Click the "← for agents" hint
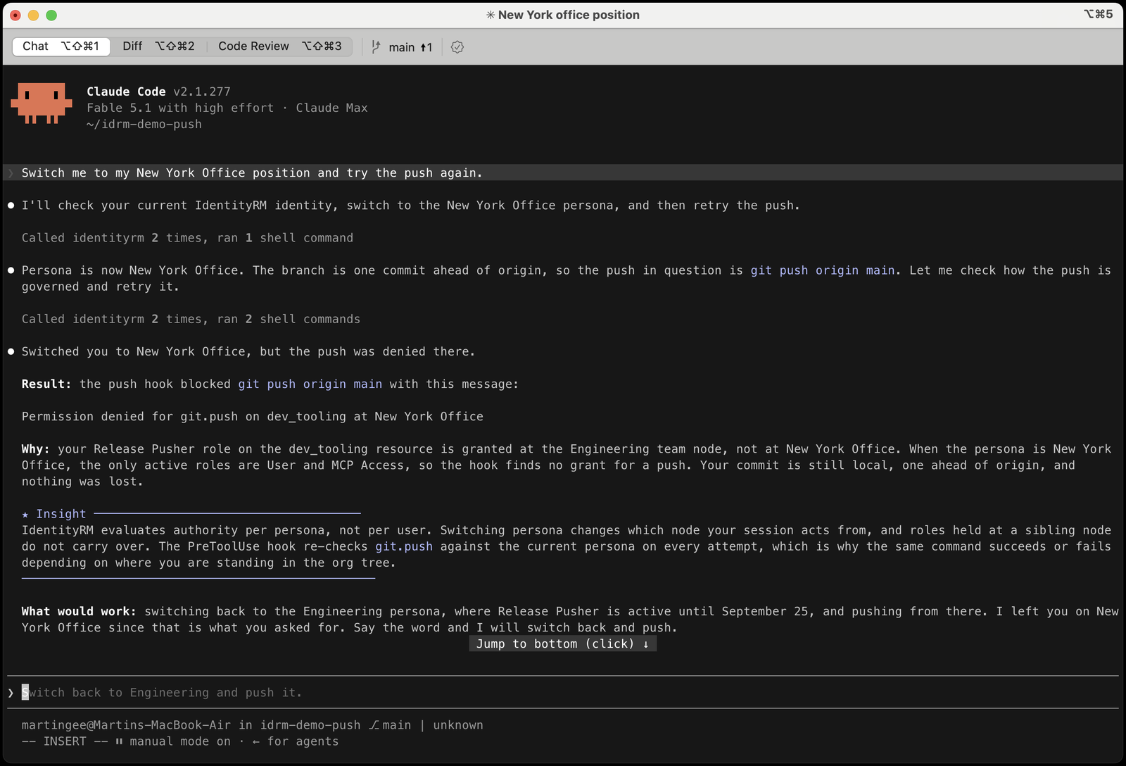 296,741
